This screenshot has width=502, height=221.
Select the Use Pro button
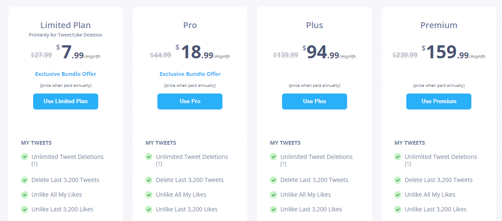pos(190,101)
